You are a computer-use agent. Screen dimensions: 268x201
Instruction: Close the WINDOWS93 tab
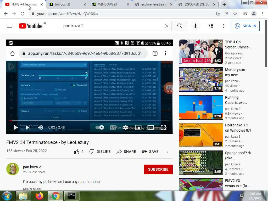128,5
